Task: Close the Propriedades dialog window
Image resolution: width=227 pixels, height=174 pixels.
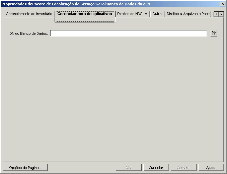Action: pyautogui.click(x=222, y=4)
